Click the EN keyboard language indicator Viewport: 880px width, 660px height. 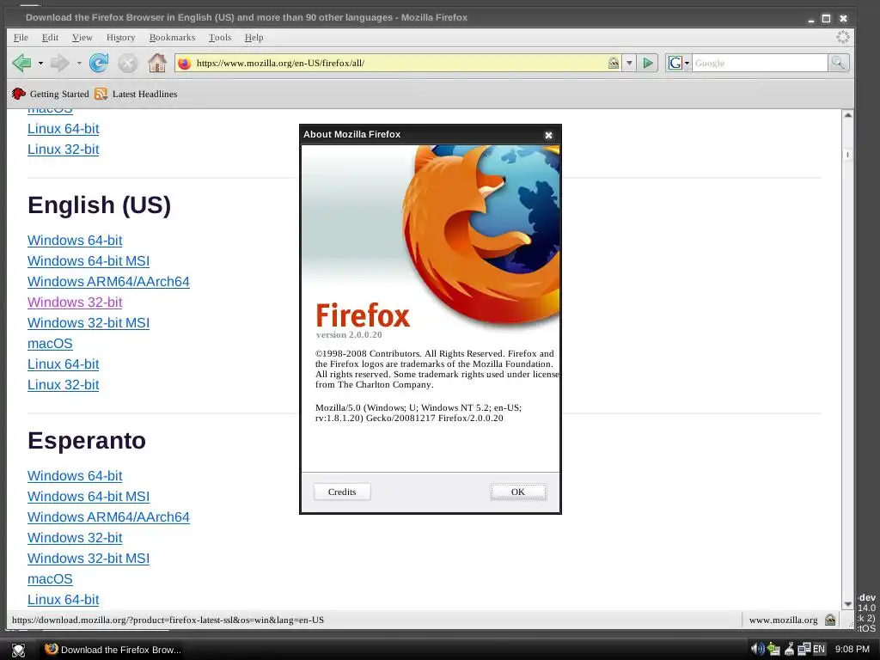[819, 650]
